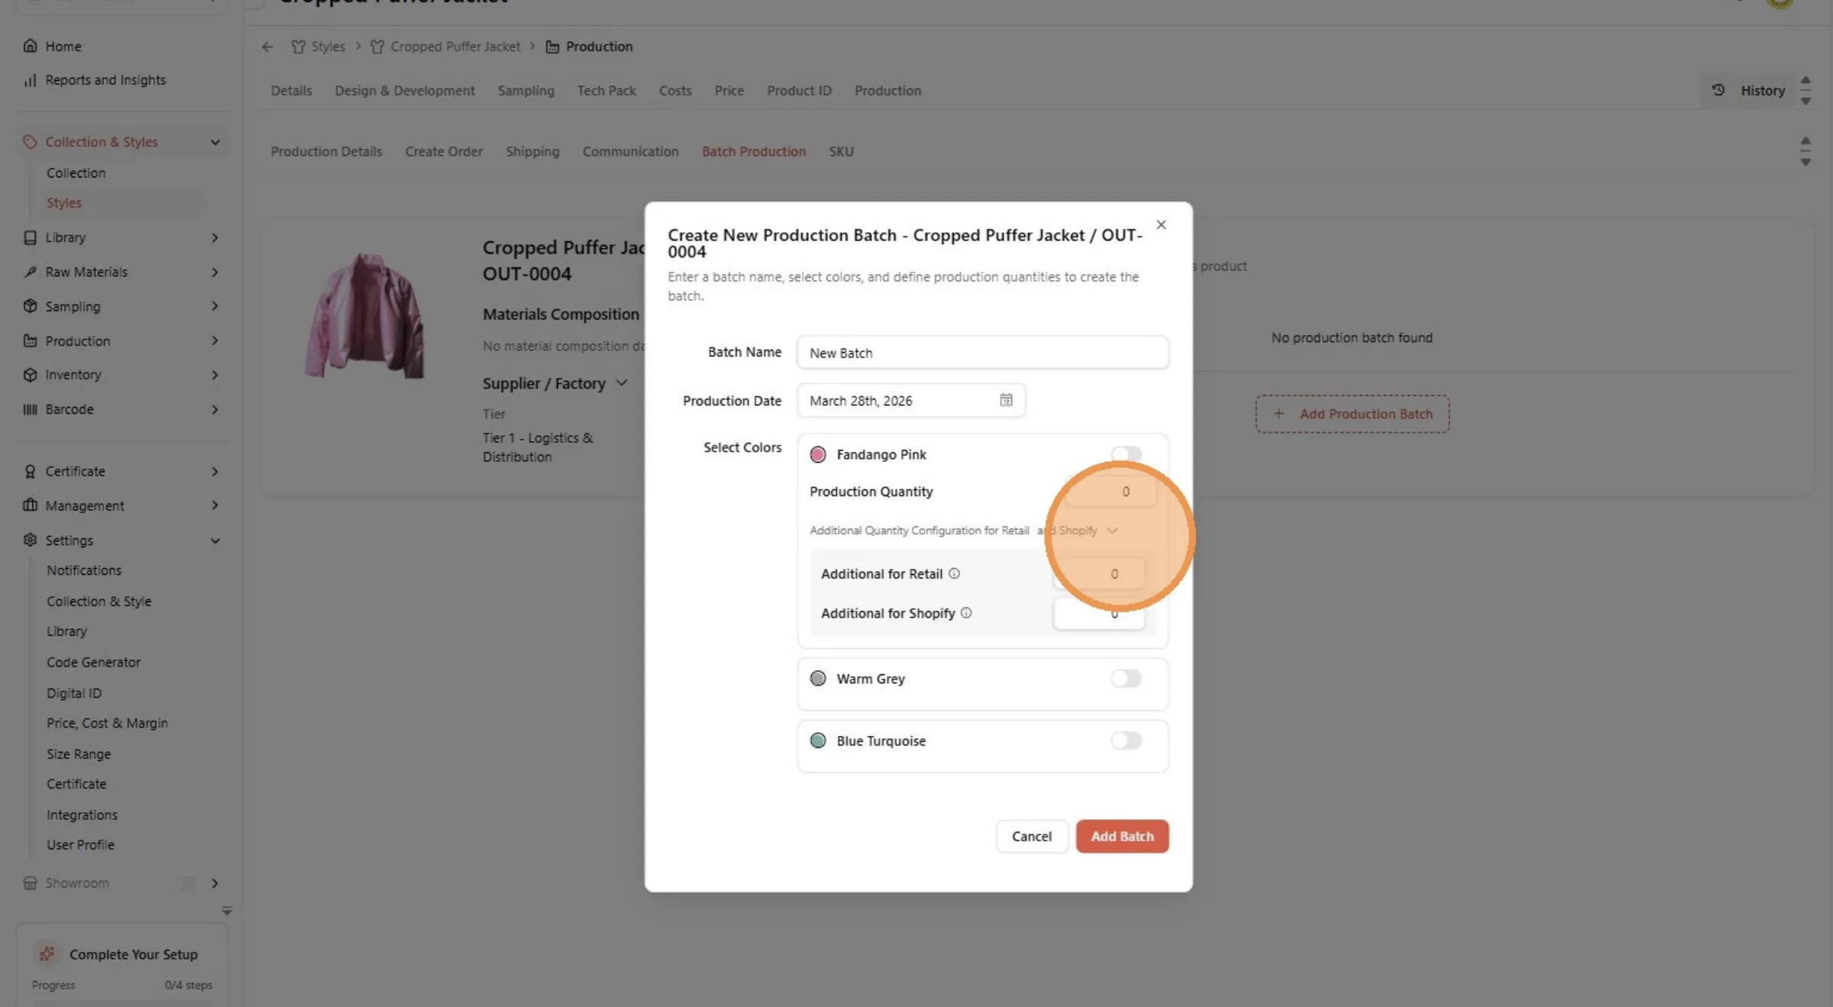Screen dimensions: 1833x1007
Task: Click the Home icon in sidebar
Action: pyautogui.click(x=30, y=46)
